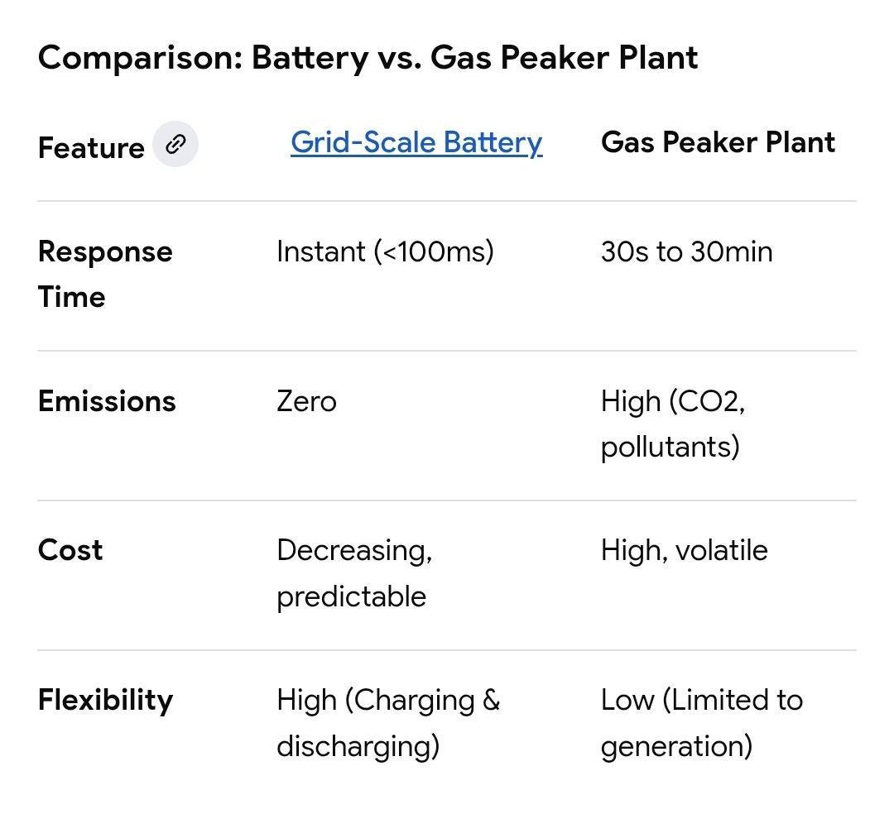Screen dimensions: 894x814
Task: Click the word 'Decreasing,' in the Cost row
Action: 354,550
